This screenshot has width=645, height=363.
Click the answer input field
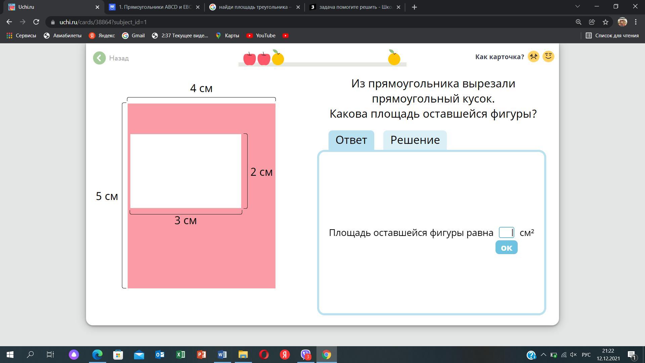click(506, 233)
